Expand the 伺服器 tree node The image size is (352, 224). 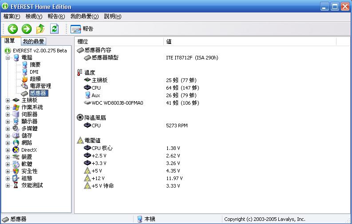[8, 114]
